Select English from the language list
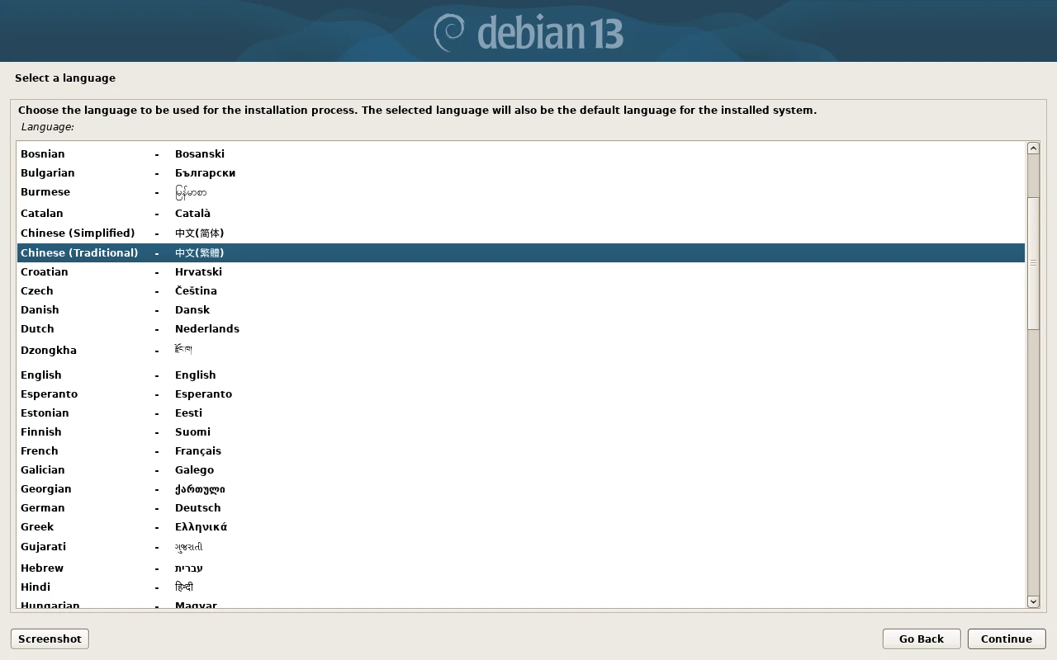Viewport: 1057px width, 660px height. coord(41,375)
